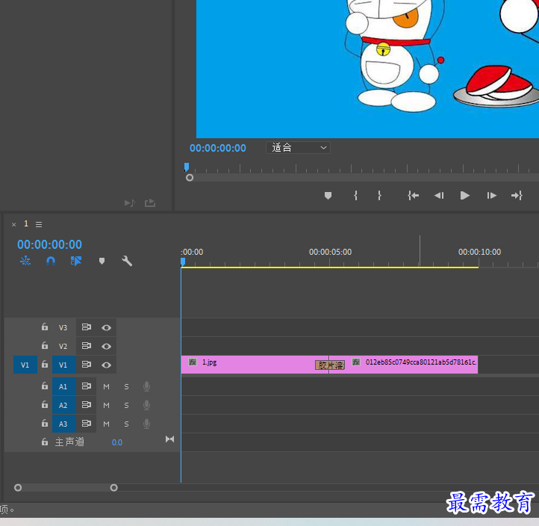
Task: Toggle A2 track targeting
Action: tap(64, 405)
